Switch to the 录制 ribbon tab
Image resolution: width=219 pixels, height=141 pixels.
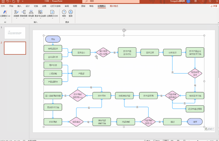point(83,6)
